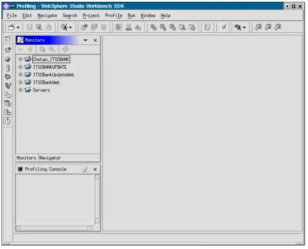Clear the Profiling Console with eraser icon
This screenshot has height=249, width=308.
click(x=85, y=169)
